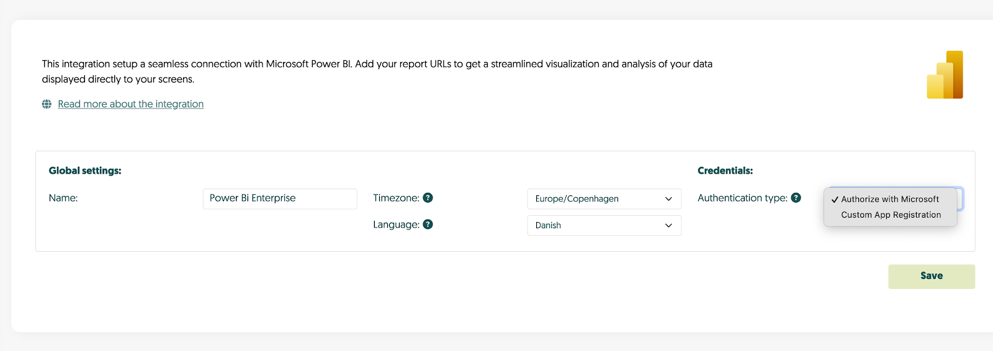This screenshot has height=351, width=993.
Task: Focus the Name field containing Power Bi Enterprise
Action: 279,198
